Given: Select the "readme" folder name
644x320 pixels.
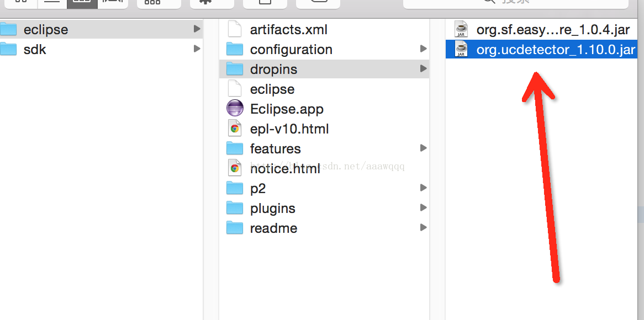Looking at the screenshot, I should [273, 228].
